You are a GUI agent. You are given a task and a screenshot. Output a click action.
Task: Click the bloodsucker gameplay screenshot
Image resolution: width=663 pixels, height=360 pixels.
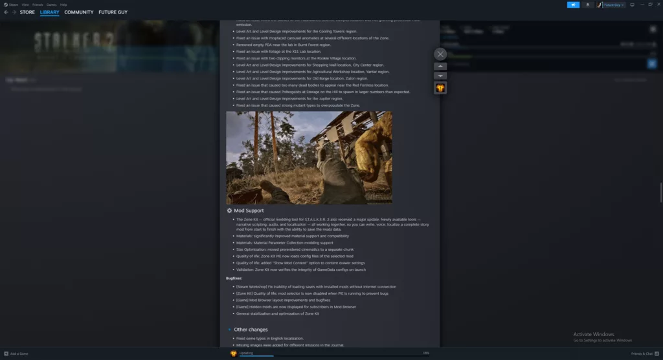click(309, 158)
